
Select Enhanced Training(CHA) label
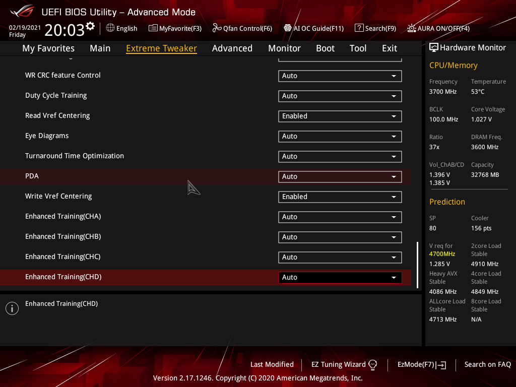[63, 217]
